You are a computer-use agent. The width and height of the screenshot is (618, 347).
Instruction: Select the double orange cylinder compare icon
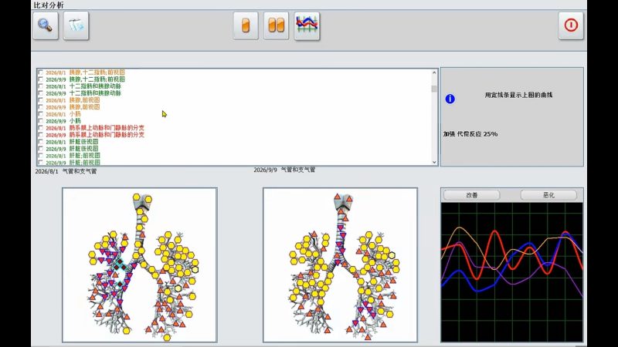click(x=277, y=25)
